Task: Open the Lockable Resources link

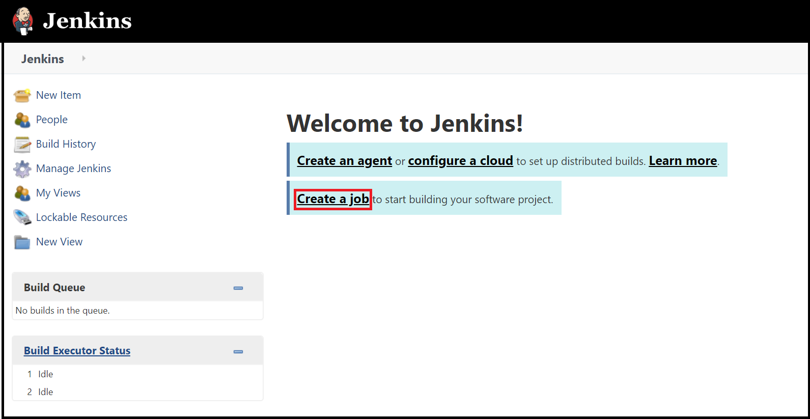Action: [81, 217]
